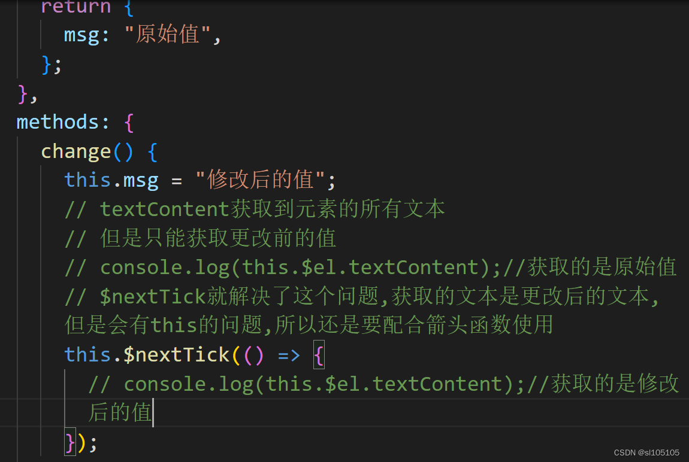Image resolution: width=689 pixels, height=462 pixels.
Task: Click $nextTick in the this.$nextTick call
Action: click(x=176, y=354)
